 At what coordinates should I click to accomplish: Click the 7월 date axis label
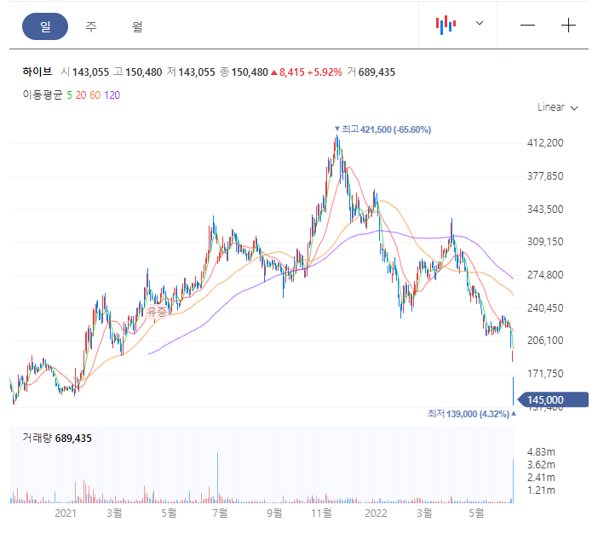point(220,513)
